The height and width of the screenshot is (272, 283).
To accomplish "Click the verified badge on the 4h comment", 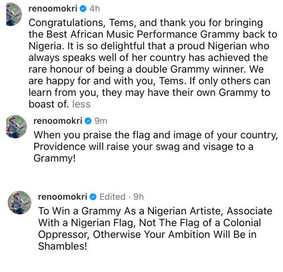I will click(x=83, y=9).
